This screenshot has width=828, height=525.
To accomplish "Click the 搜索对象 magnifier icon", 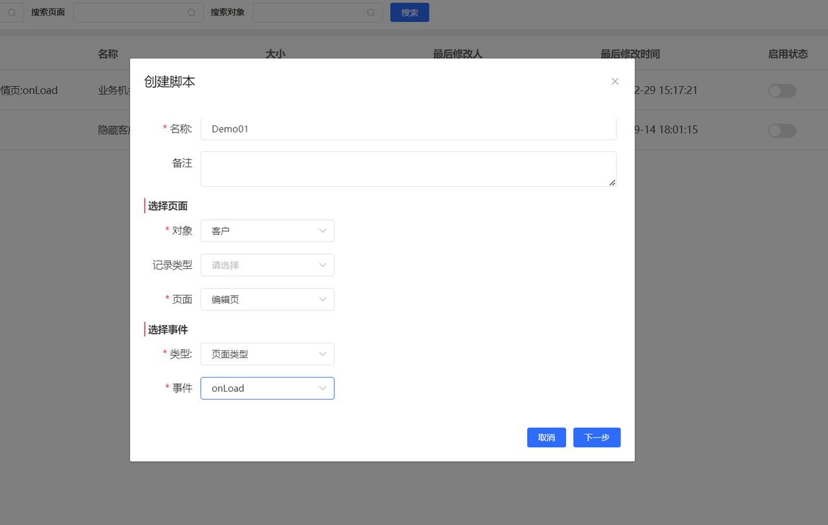I will [371, 12].
